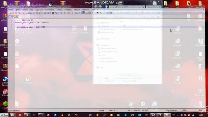Save the file with the Save icon

[16, 13]
